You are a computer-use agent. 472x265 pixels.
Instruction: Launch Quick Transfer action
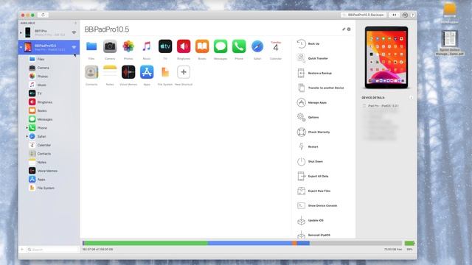pyautogui.click(x=313, y=58)
